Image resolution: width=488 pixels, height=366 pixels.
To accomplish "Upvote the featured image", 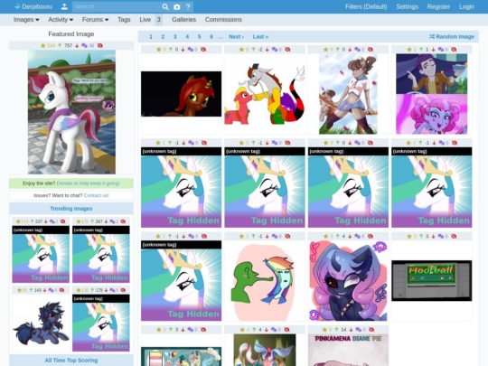I will point(60,46).
